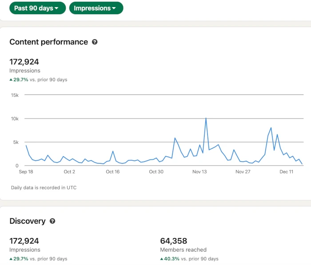Click the chart peak just before Dec 11
The width and height of the screenshot is (311, 265).
pos(271,128)
